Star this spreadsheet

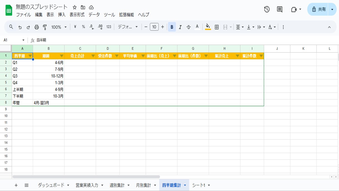(x=74, y=8)
